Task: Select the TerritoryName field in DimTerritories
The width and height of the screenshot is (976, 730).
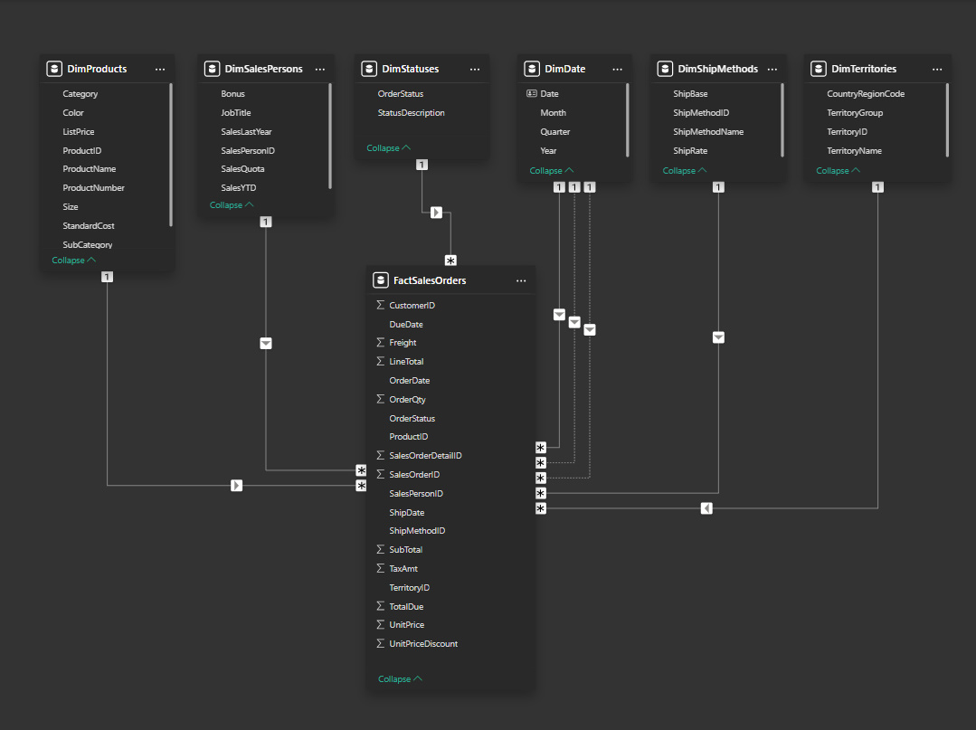Action: 855,150
